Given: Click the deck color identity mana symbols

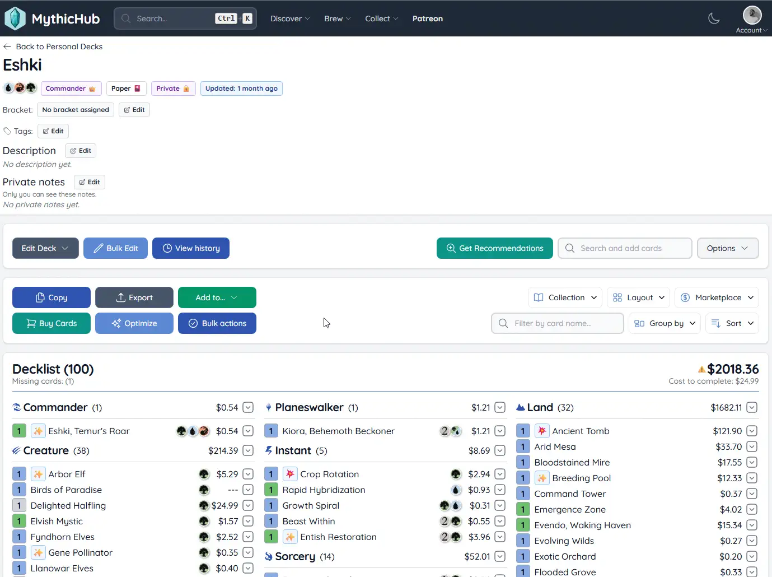Looking at the screenshot, I should pyautogui.click(x=20, y=88).
